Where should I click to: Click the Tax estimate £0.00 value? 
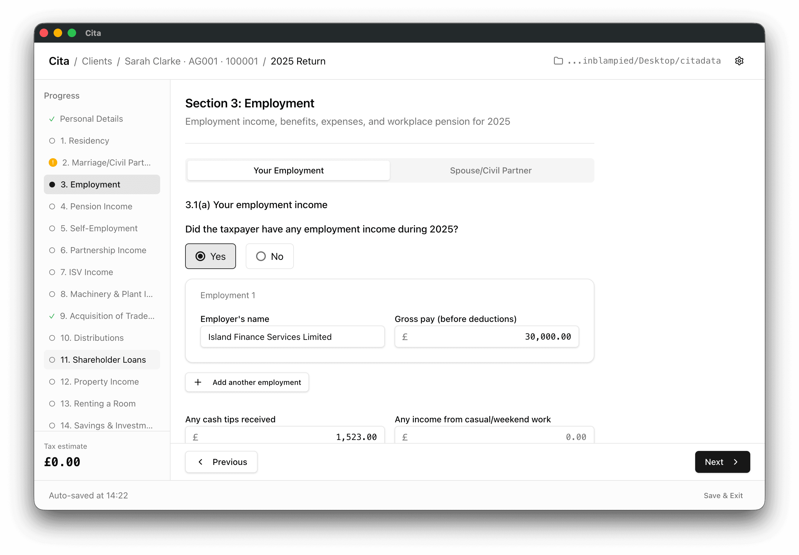[x=62, y=462]
